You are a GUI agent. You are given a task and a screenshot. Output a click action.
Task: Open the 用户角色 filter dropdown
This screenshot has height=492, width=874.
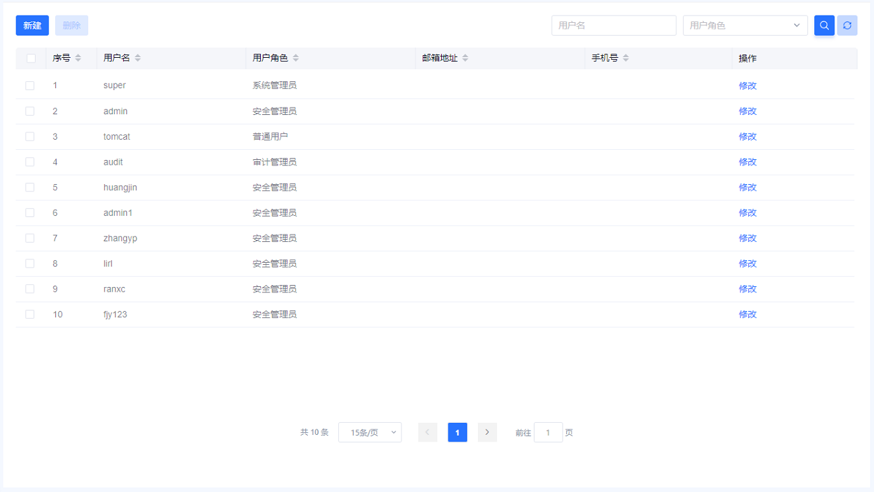745,26
